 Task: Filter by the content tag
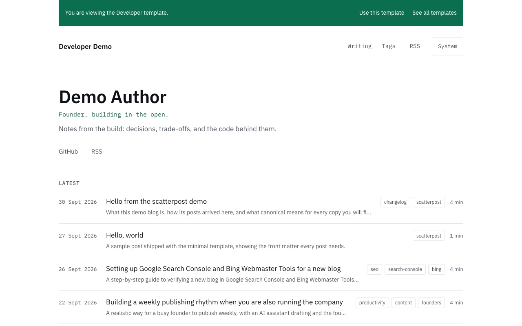[403, 303]
